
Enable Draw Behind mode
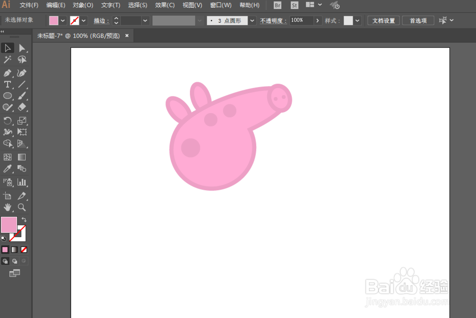[15, 261]
